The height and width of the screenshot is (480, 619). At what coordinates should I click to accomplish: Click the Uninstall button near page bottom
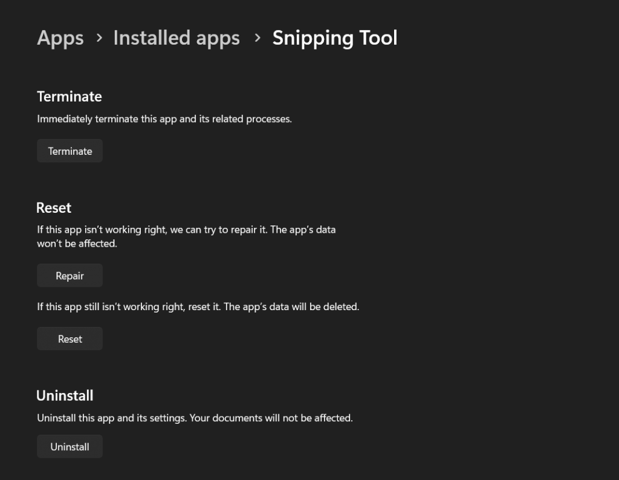pyautogui.click(x=70, y=446)
